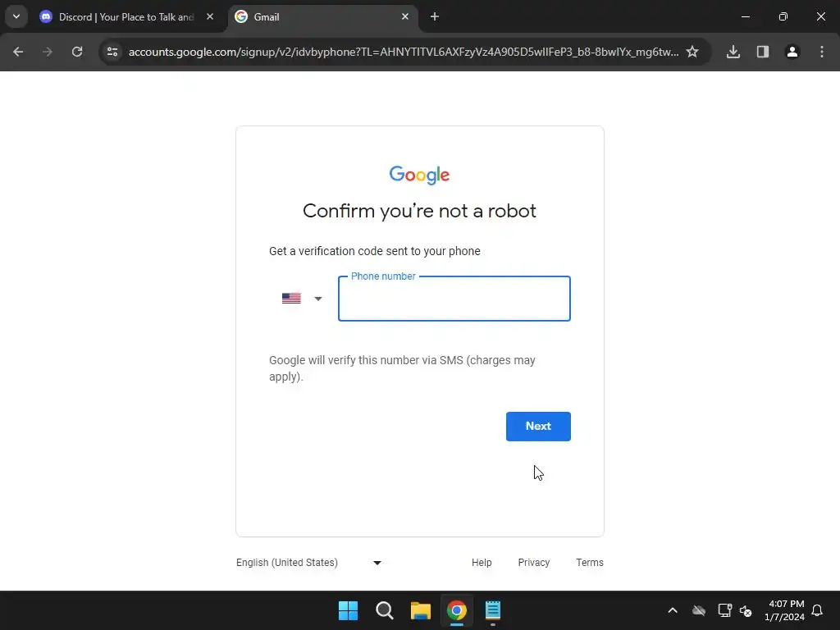Open Windows taskbar search
The image size is (840, 630).
tap(385, 610)
